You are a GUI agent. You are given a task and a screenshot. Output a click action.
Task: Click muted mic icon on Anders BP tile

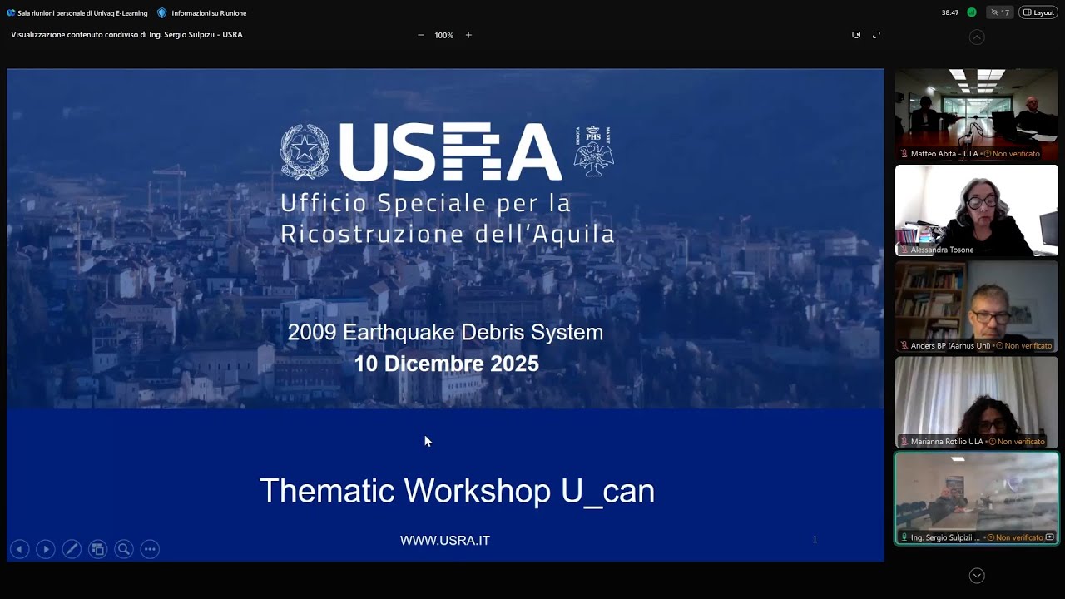904,345
